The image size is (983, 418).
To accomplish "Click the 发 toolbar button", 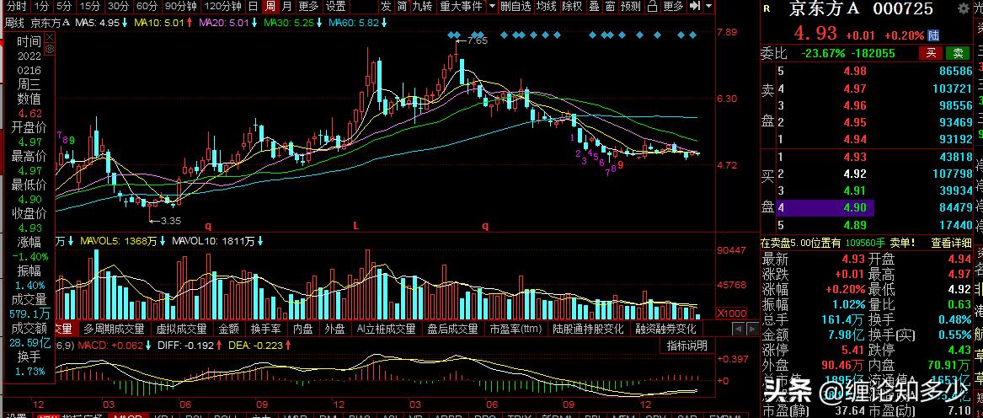I will (386, 6).
